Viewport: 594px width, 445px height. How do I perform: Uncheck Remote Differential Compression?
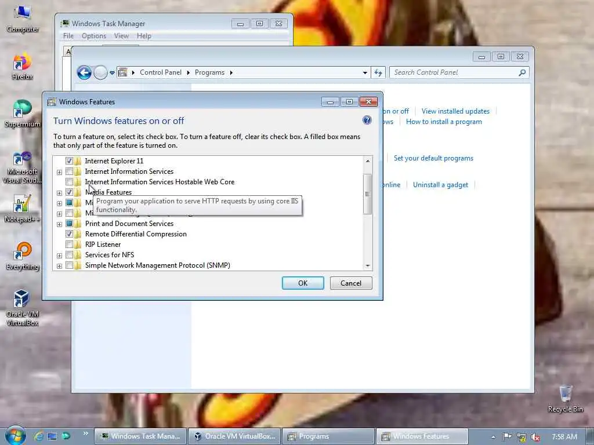click(x=69, y=234)
